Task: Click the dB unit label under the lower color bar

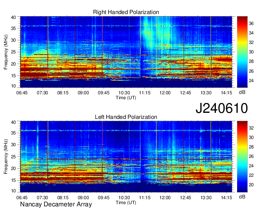Action: tap(242, 197)
